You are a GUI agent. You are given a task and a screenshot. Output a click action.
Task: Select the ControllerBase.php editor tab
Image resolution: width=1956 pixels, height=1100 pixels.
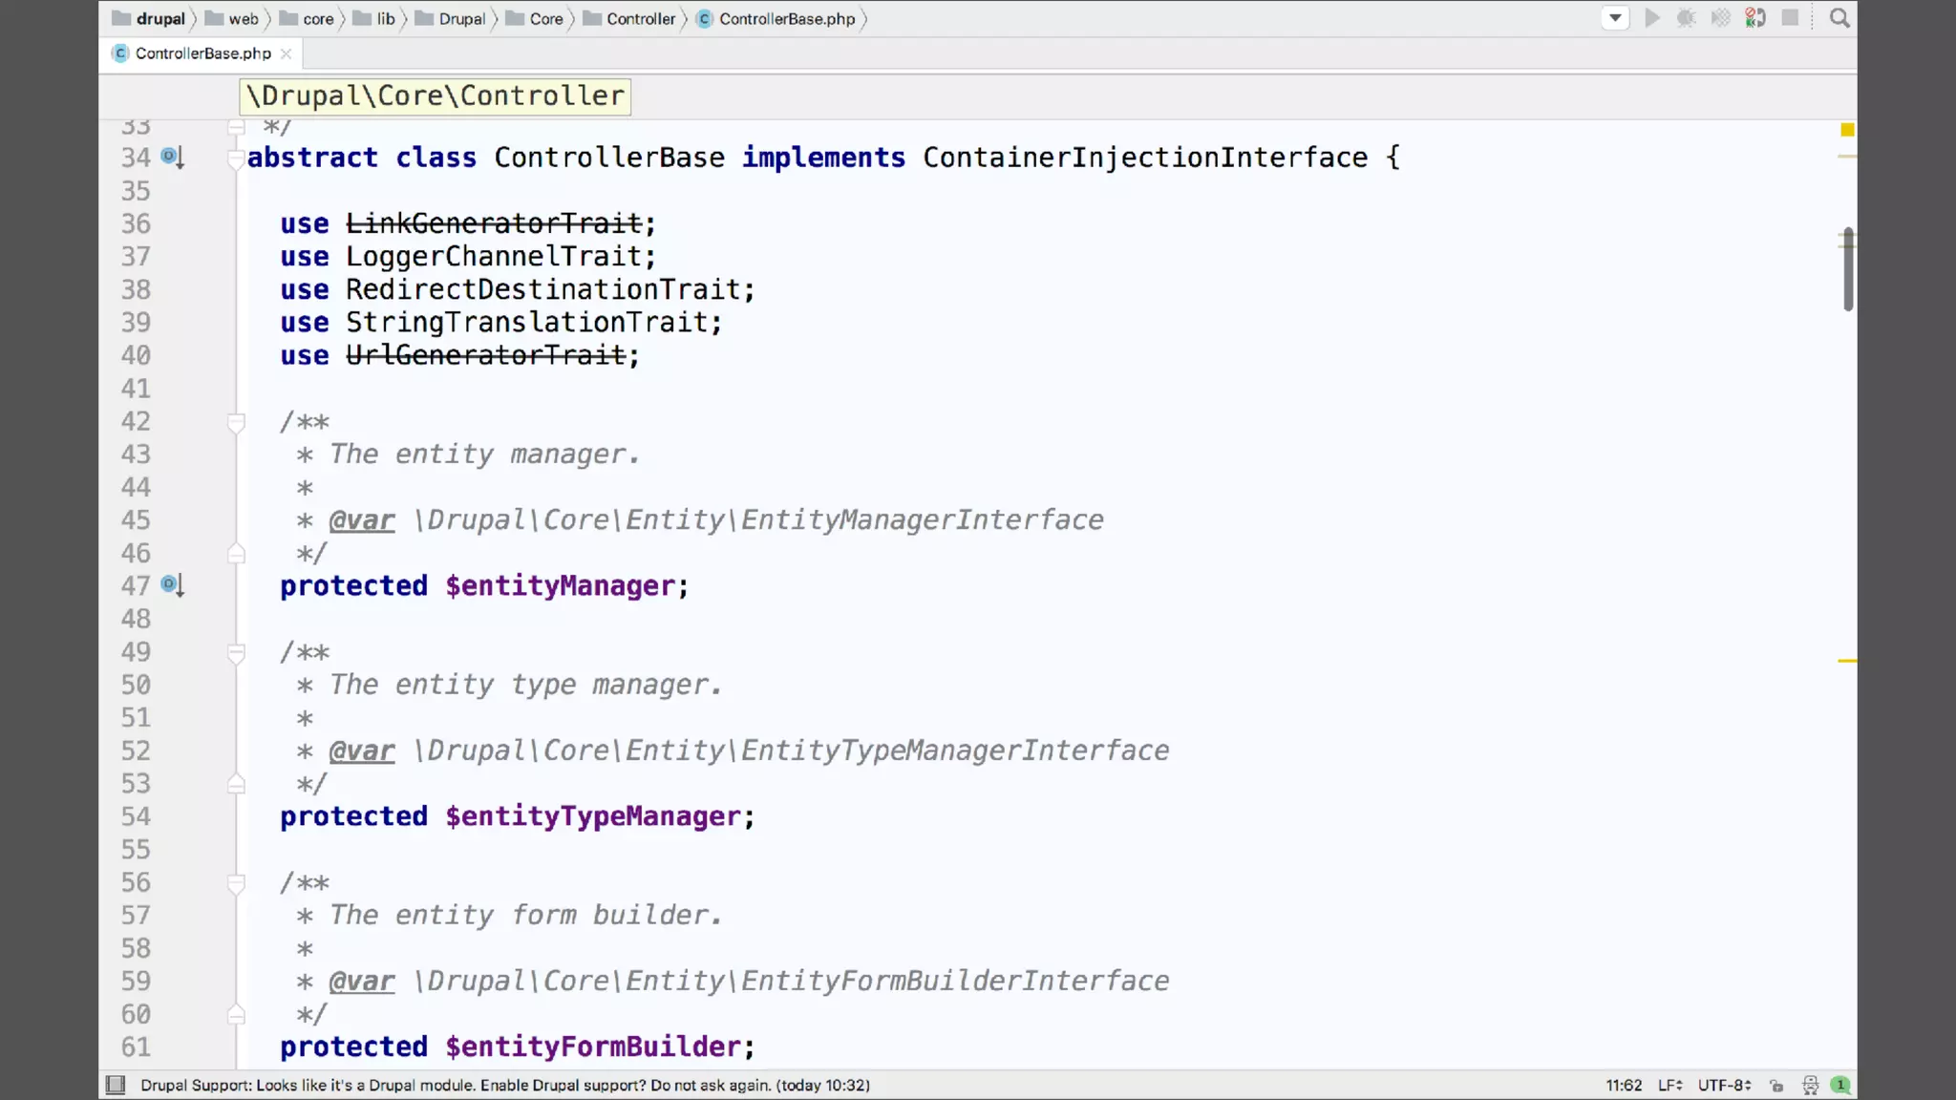[x=202, y=53]
